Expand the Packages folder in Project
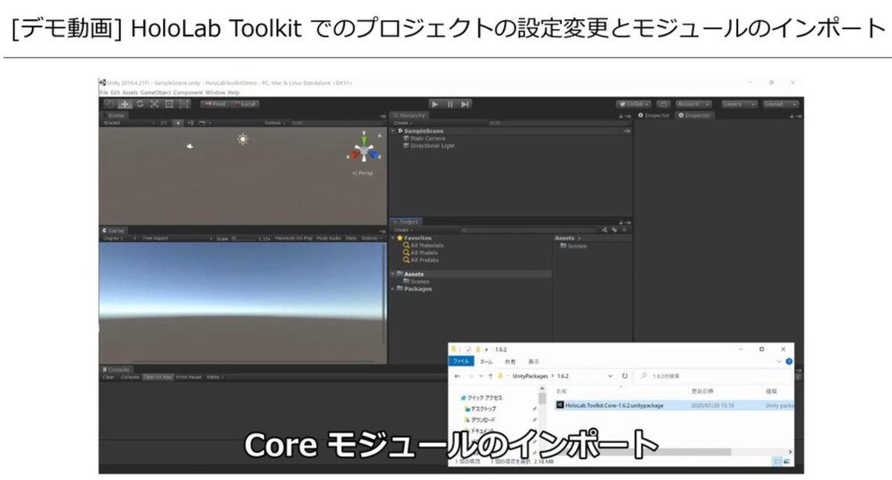 tap(394, 289)
